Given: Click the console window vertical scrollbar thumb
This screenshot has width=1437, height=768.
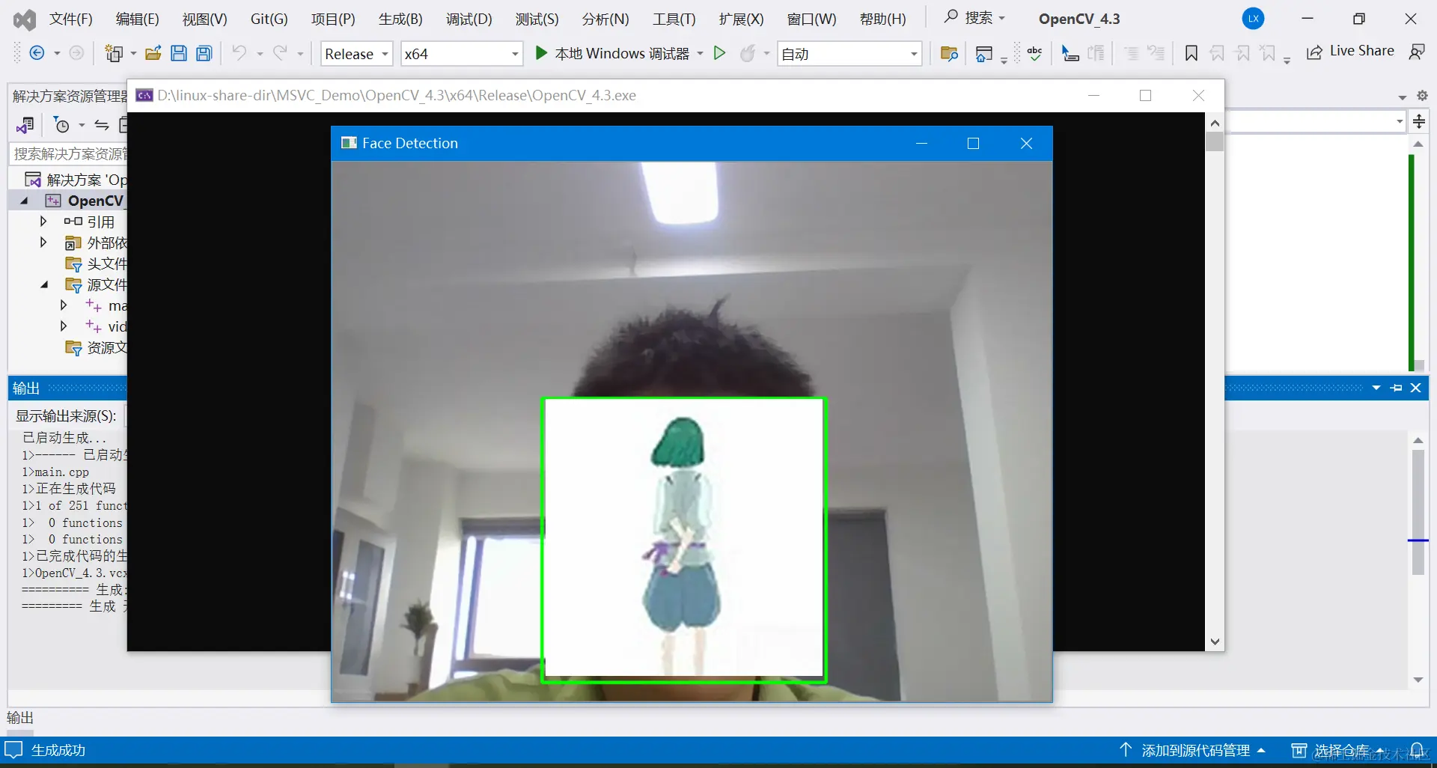Looking at the screenshot, I should [x=1215, y=141].
